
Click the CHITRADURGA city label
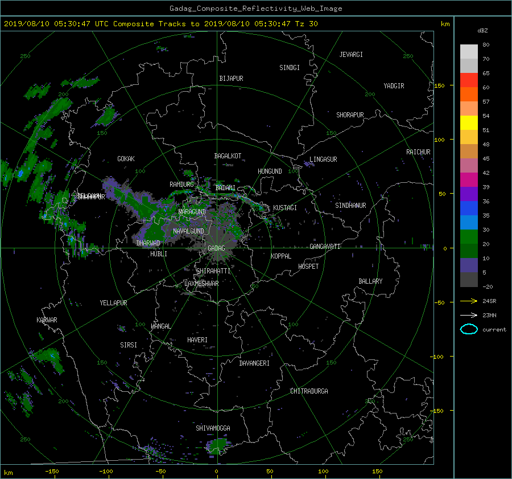[x=309, y=391]
